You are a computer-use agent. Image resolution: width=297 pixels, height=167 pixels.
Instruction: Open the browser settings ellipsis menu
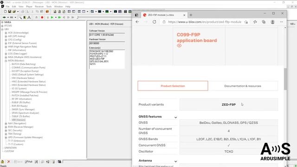(x=282, y=22)
